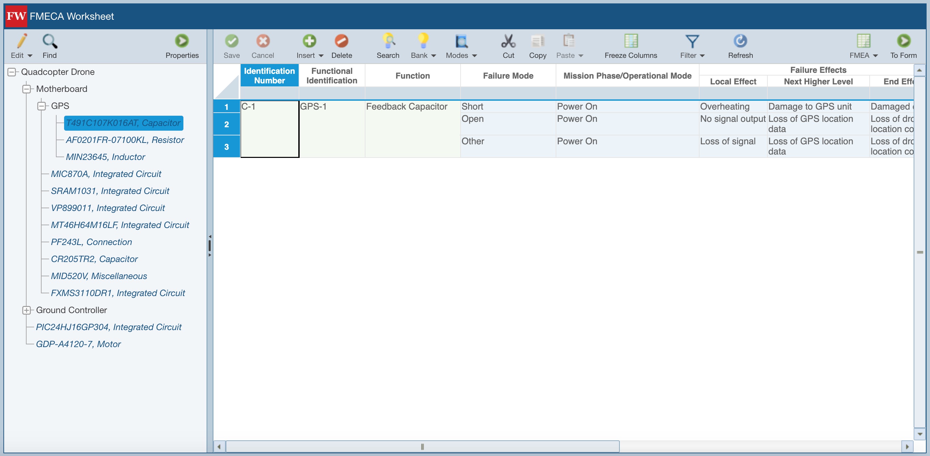Open Bank dropdown arrow

[434, 55]
